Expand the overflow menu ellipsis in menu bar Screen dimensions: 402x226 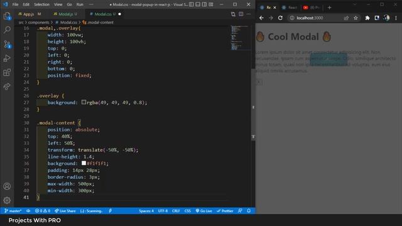point(91,4)
